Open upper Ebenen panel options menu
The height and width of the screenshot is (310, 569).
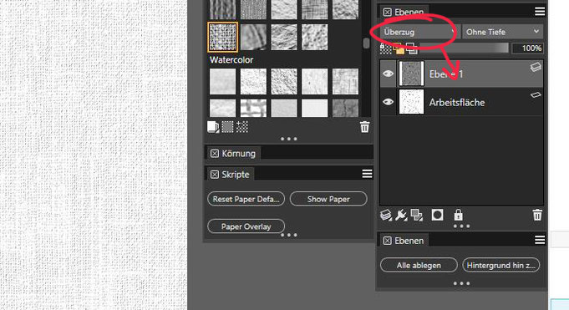(x=540, y=12)
